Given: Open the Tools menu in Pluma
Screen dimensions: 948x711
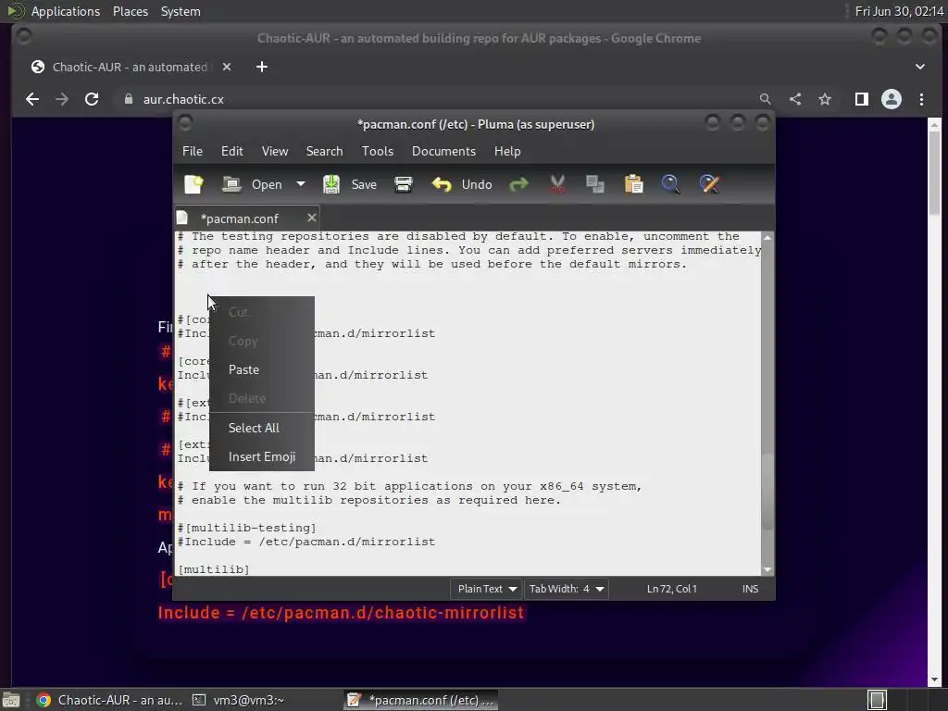Looking at the screenshot, I should point(378,151).
